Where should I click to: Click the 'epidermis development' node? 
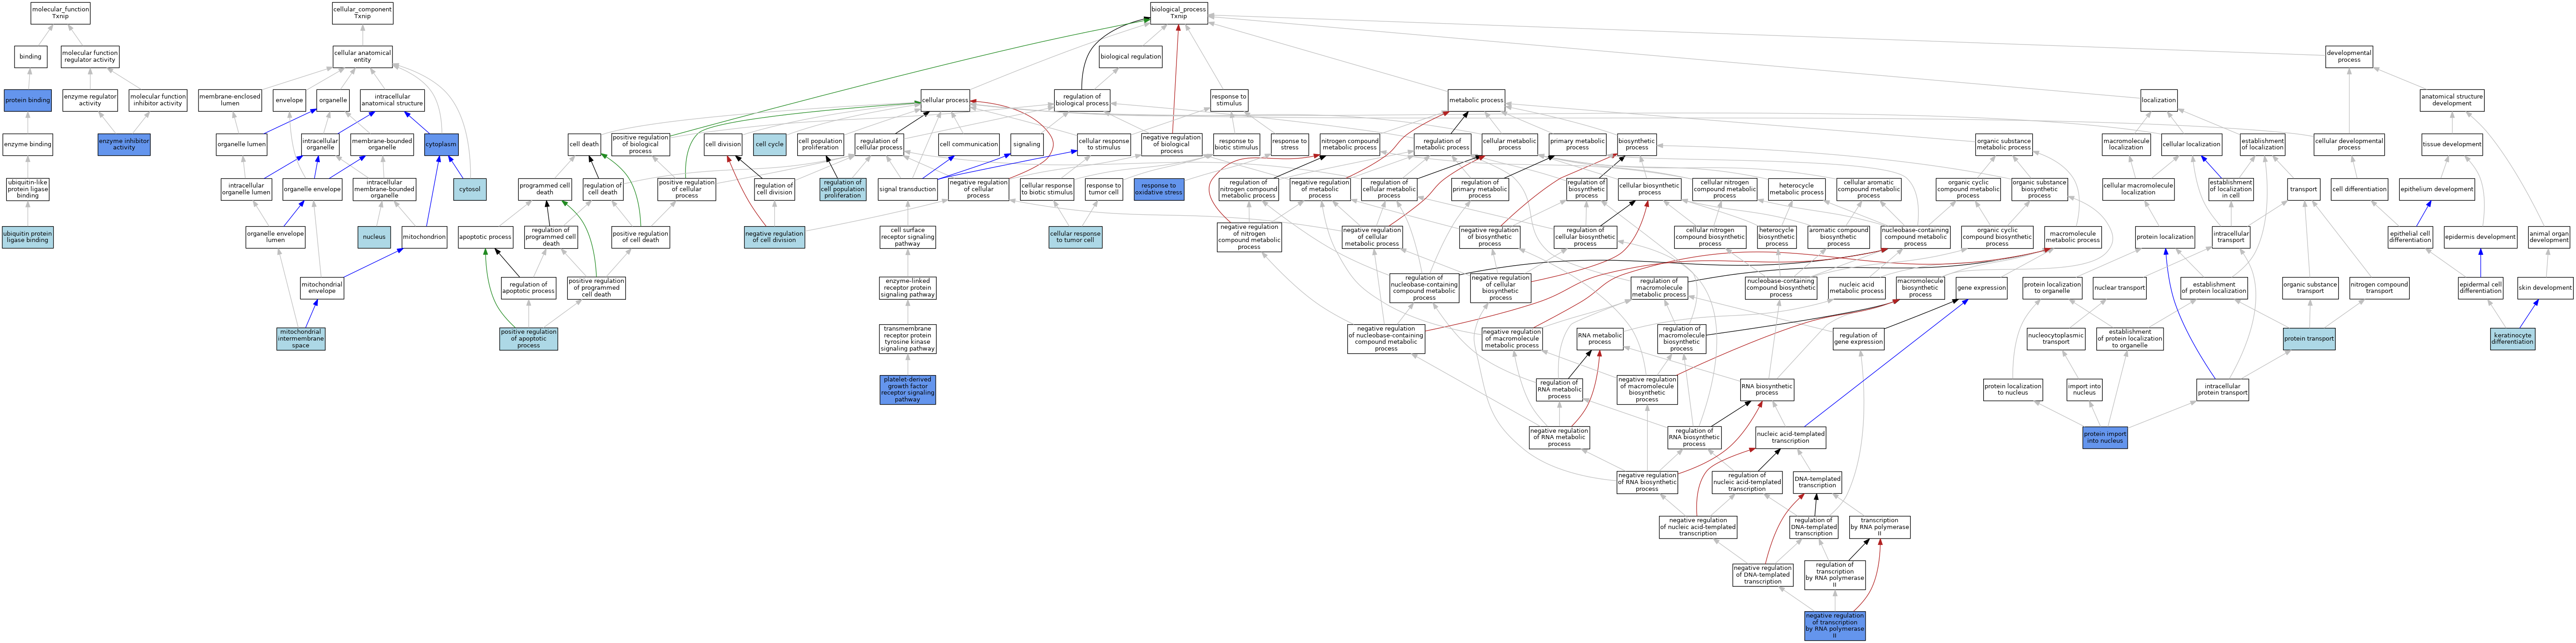click(x=2480, y=237)
